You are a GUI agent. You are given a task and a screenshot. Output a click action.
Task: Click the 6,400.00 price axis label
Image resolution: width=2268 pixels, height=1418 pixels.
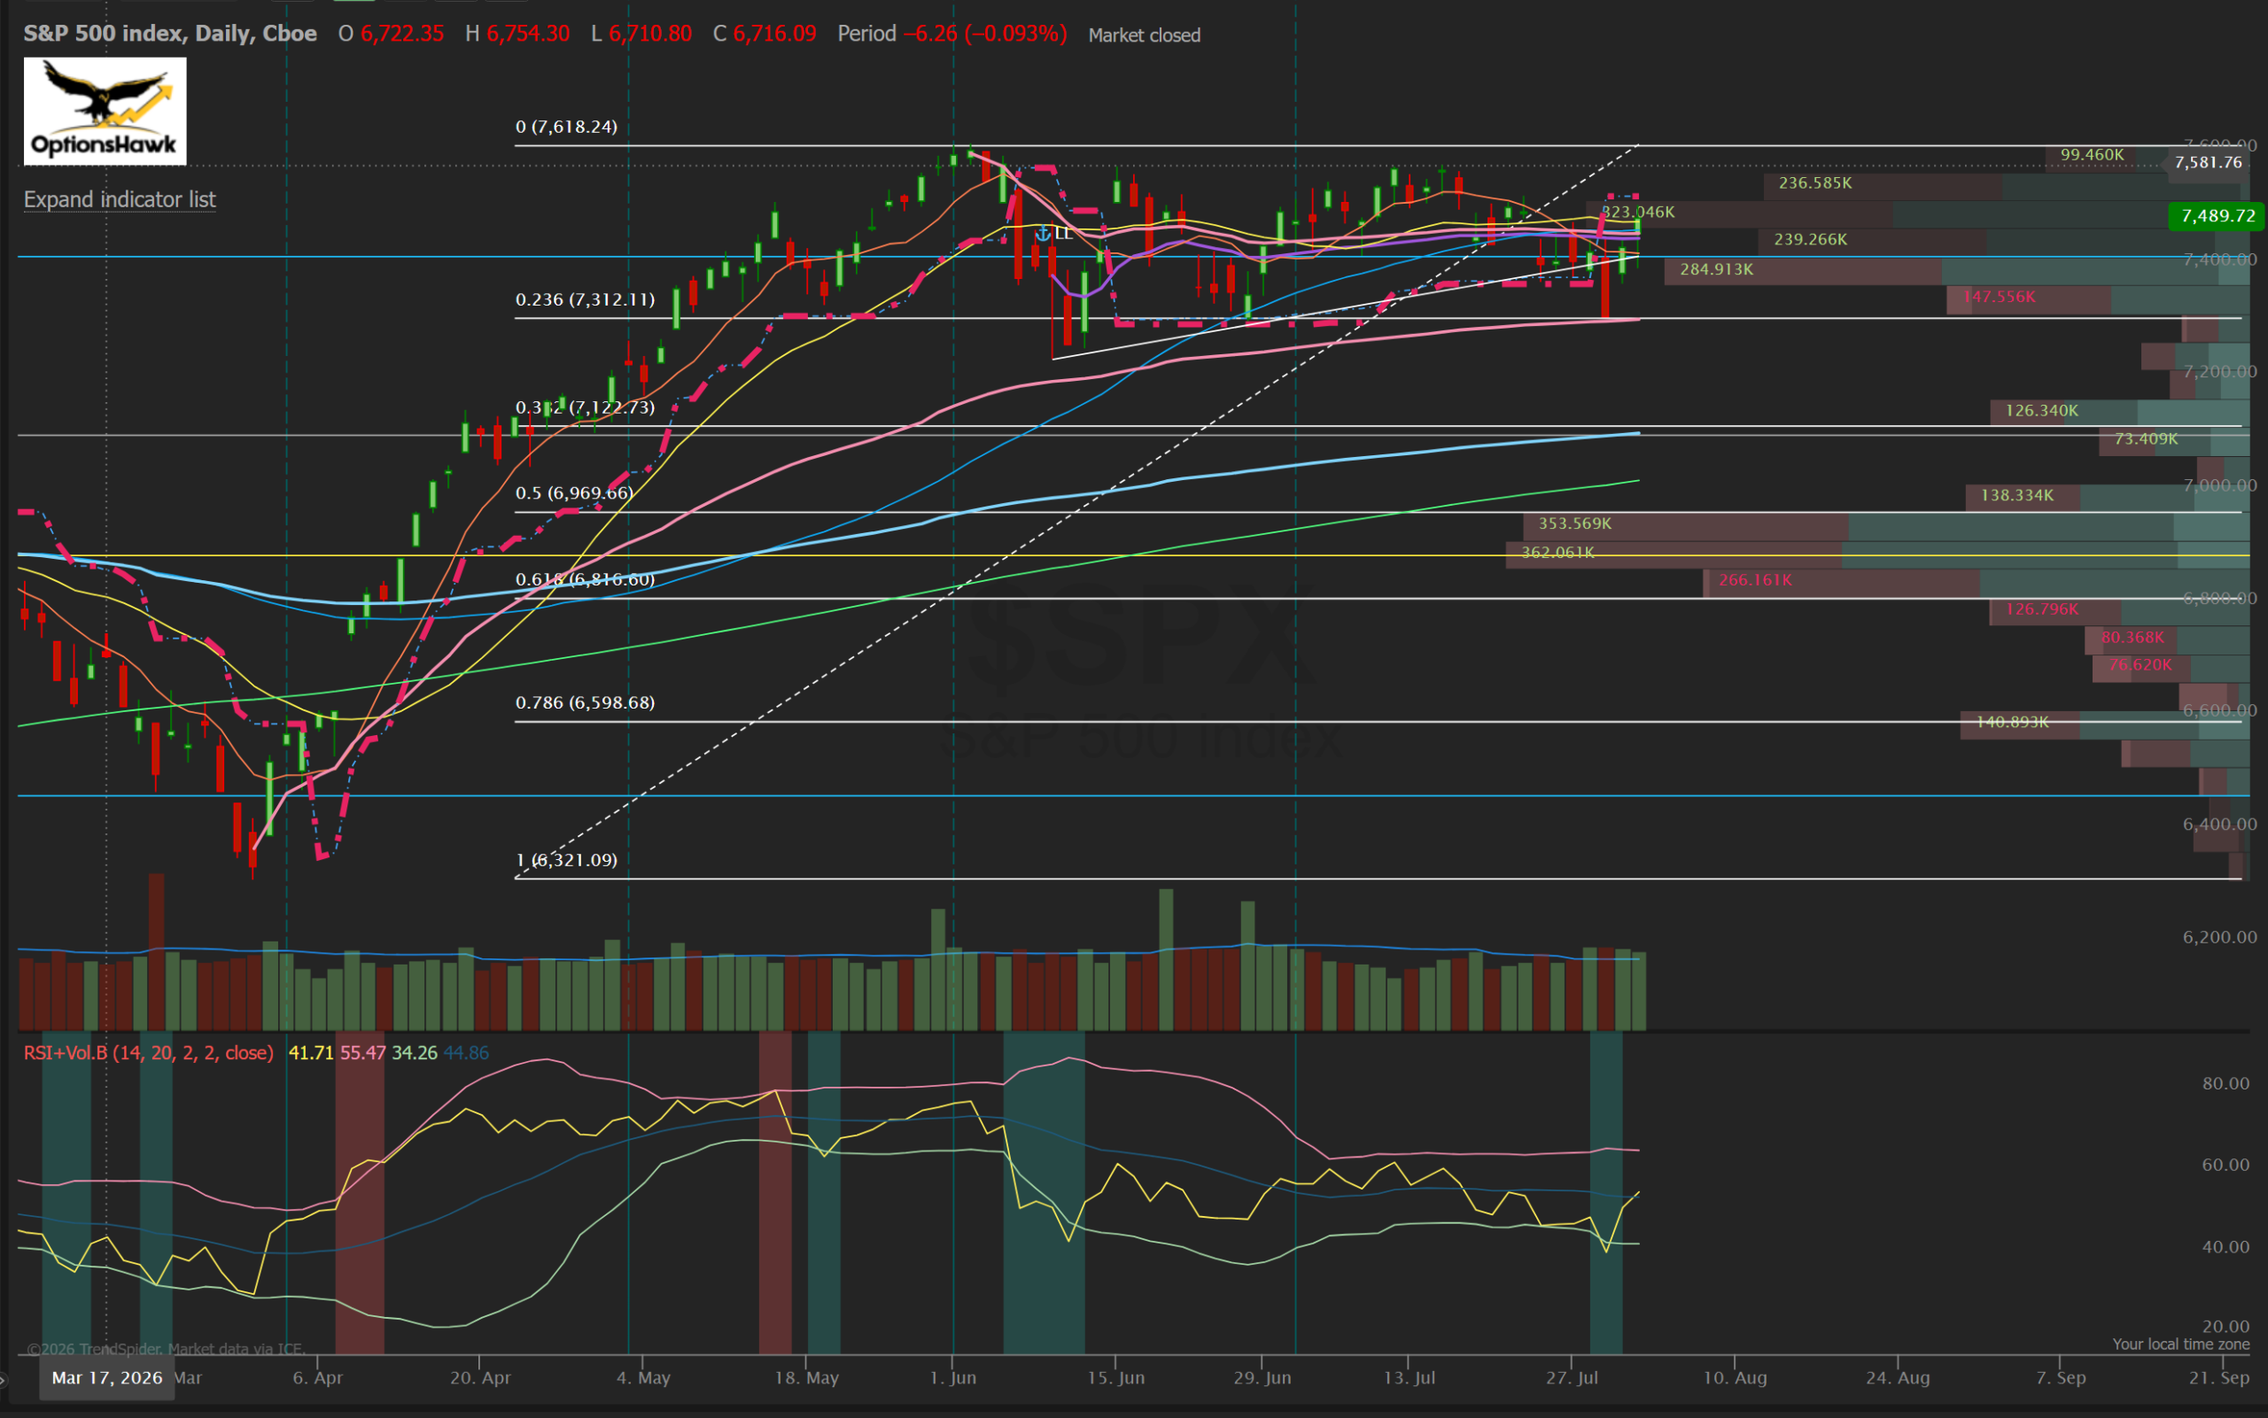pos(2219,825)
